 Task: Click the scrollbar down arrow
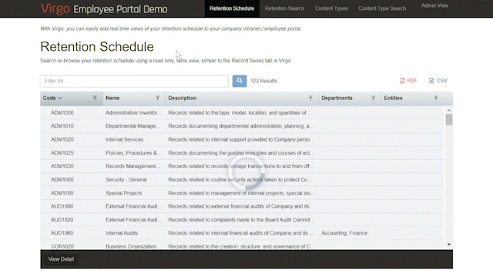coord(449,245)
